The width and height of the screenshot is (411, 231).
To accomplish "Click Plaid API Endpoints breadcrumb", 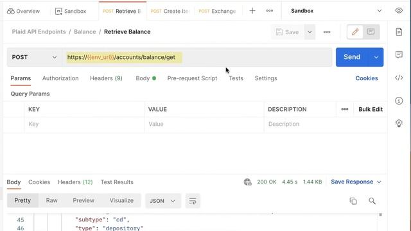I will tap(39, 31).
